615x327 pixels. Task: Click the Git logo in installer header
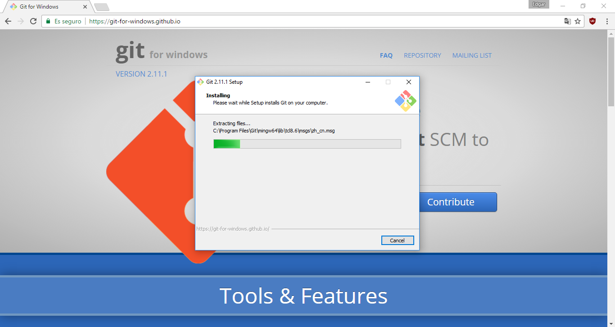pos(405,101)
